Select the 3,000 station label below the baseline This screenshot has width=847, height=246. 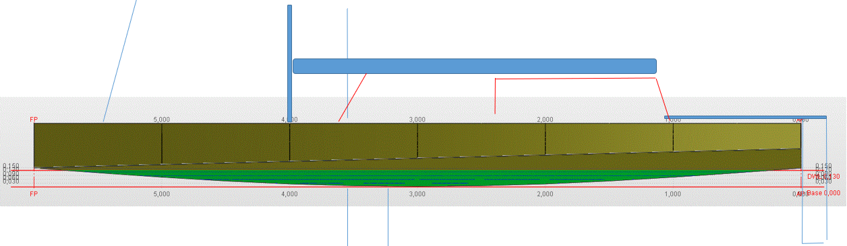point(417,194)
